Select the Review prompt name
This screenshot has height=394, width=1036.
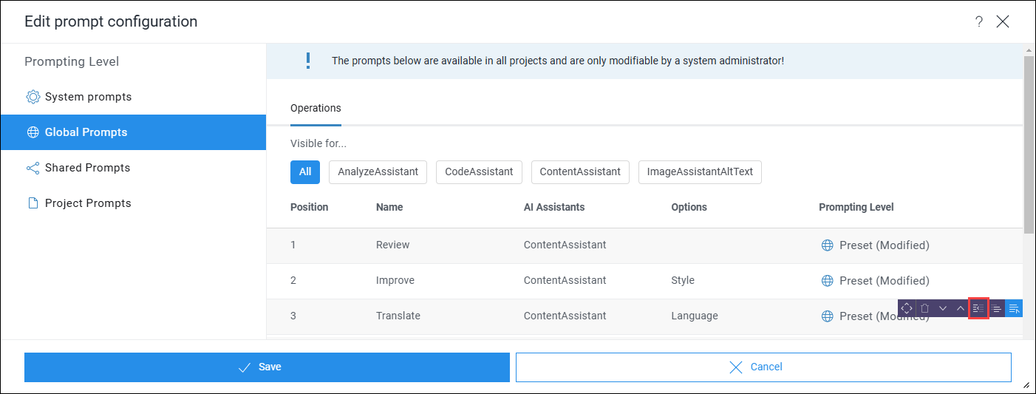392,245
